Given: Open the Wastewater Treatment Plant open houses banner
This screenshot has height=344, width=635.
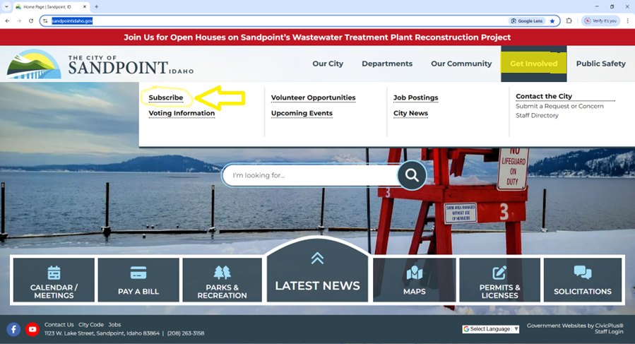Looking at the screenshot, I should 317,37.
